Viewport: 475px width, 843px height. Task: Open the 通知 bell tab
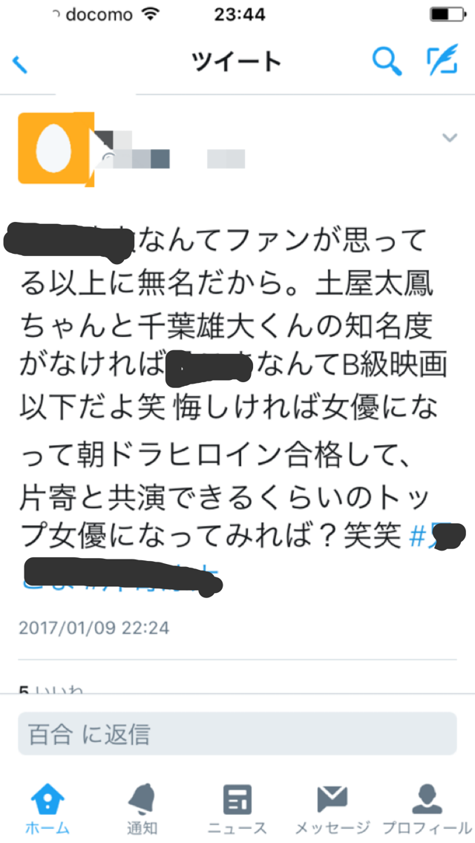142,807
